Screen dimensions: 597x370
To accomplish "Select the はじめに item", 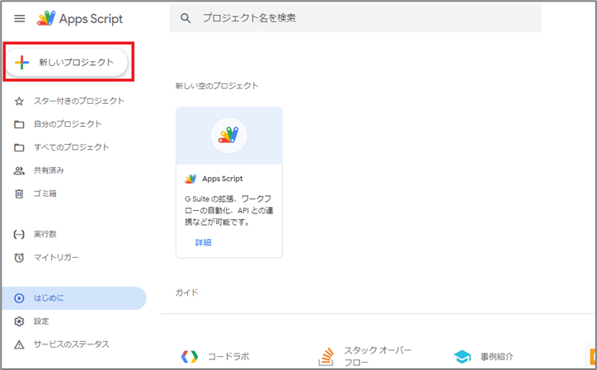I will [x=73, y=298].
